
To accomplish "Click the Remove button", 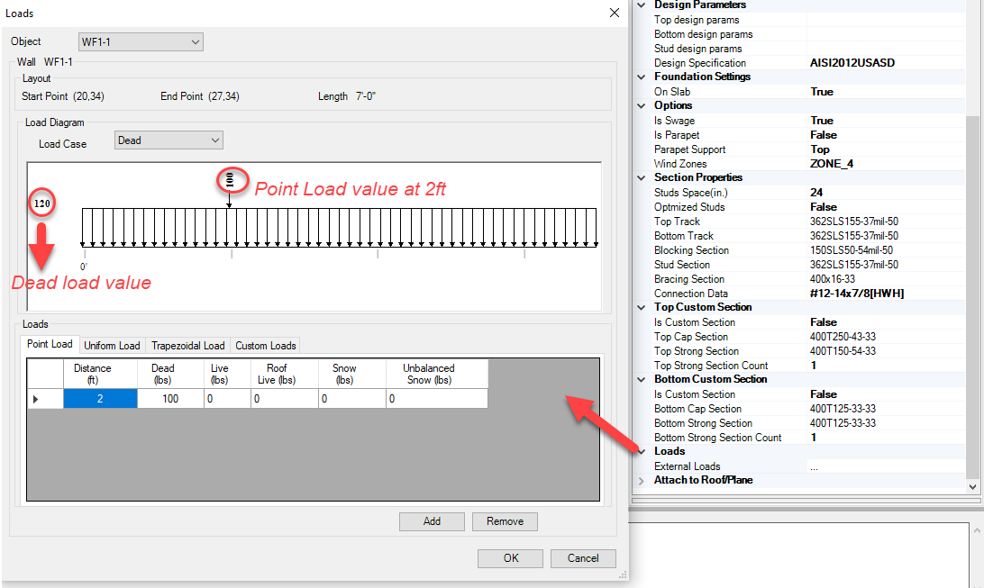I will [505, 521].
